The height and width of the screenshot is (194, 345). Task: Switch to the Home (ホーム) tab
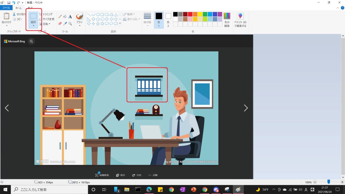(18, 8)
